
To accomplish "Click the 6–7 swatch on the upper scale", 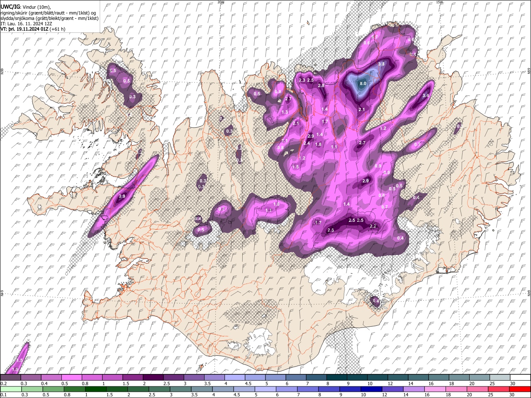I will click(296, 378).
